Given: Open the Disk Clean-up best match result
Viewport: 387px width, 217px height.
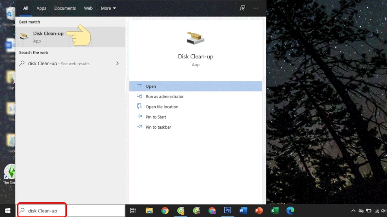Looking at the screenshot, I should (x=70, y=37).
